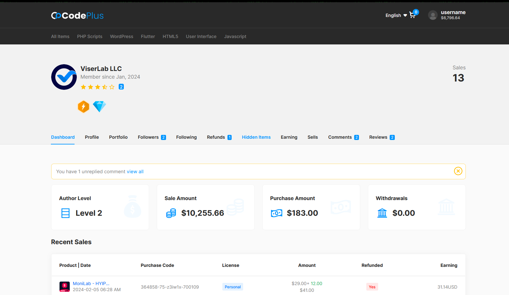Click the blue diamond badge
Image resolution: width=509 pixels, height=295 pixels.
coord(99,106)
